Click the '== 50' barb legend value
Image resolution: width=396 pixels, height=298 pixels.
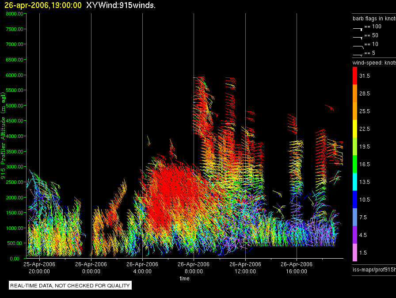(371, 35)
